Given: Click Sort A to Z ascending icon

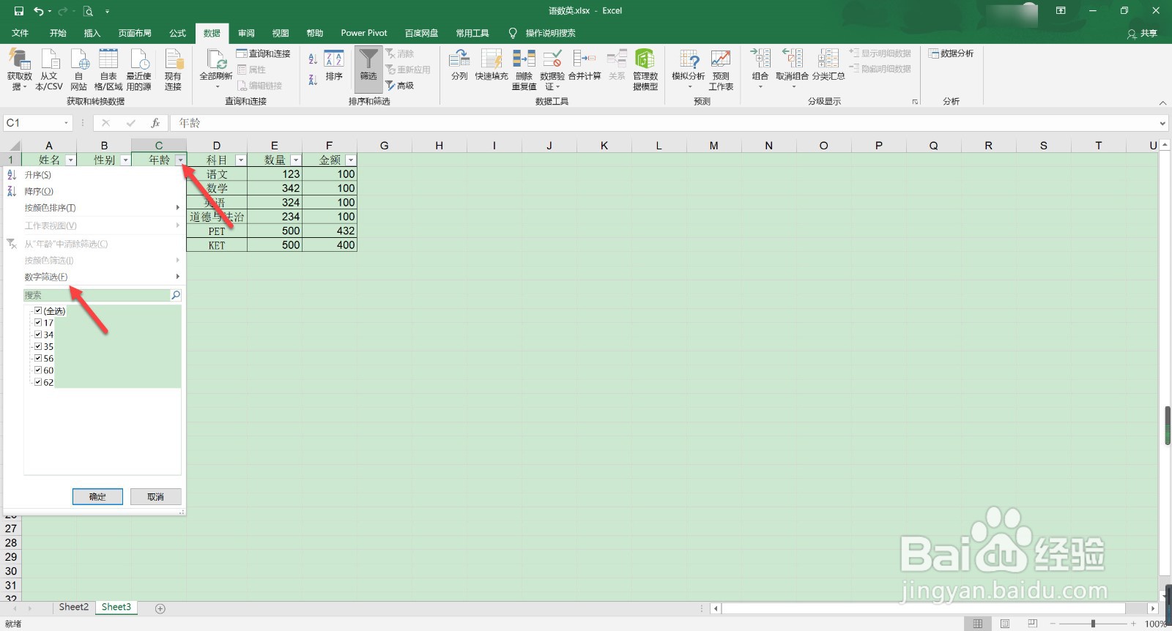Looking at the screenshot, I should (x=313, y=59).
